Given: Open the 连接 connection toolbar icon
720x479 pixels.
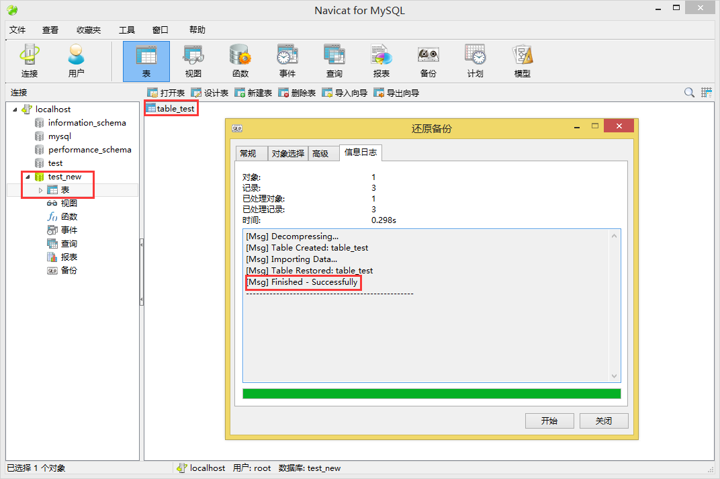Looking at the screenshot, I should 30,61.
